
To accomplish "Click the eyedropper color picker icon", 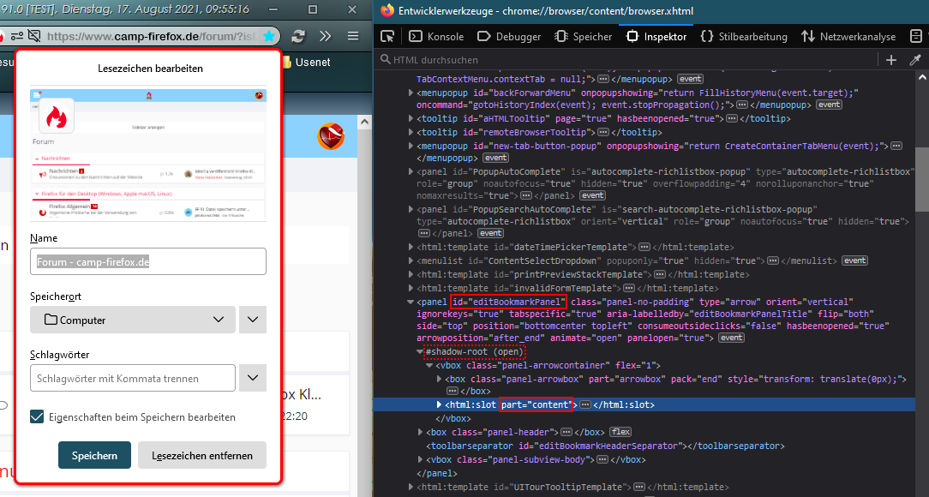I will click(x=915, y=60).
